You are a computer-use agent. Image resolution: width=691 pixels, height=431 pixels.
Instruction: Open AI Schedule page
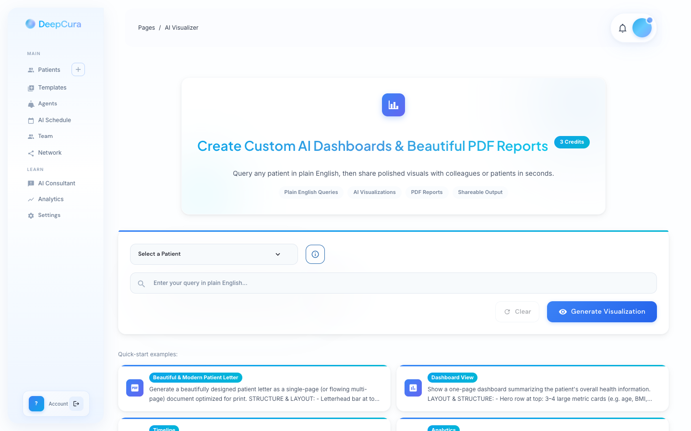[55, 120]
